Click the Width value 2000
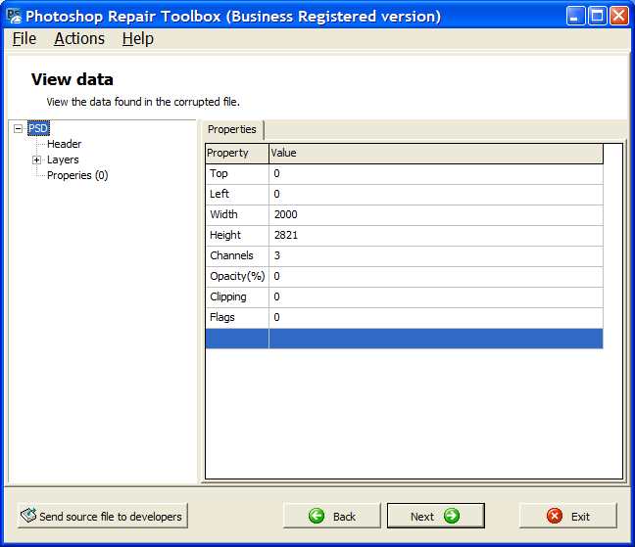The image size is (635, 547). click(285, 214)
